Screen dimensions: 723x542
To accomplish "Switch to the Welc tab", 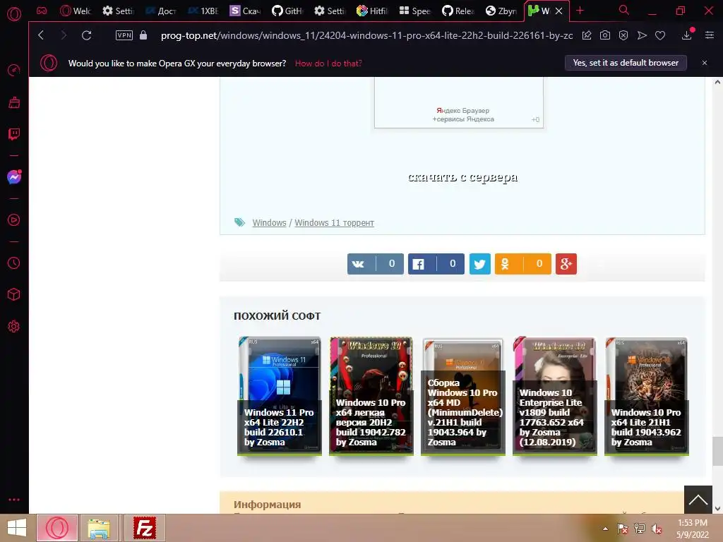I will coord(76,11).
